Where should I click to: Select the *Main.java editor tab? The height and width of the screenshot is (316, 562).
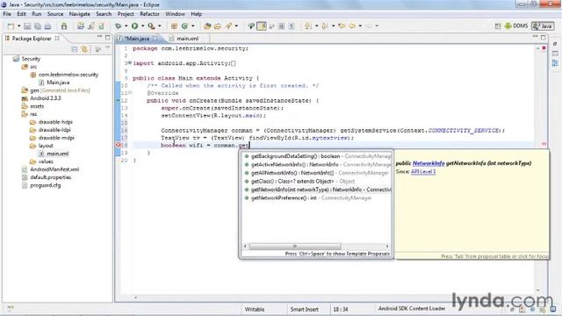(137, 39)
